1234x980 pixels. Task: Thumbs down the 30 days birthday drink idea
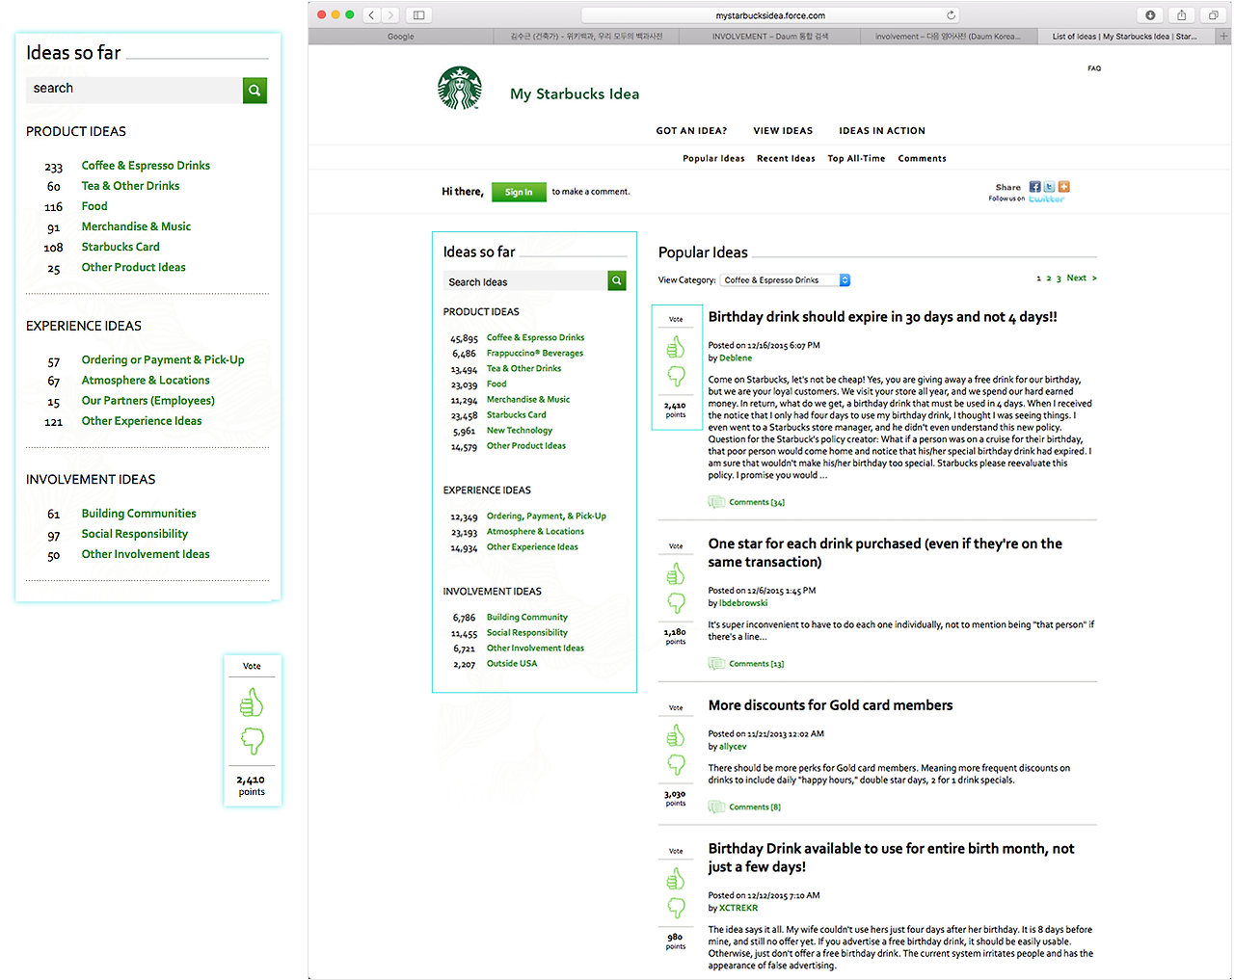click(676, 376)
